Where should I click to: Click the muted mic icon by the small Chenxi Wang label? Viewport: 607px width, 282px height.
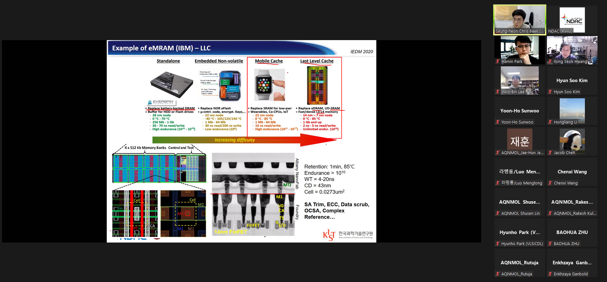[x=550, y=183]
